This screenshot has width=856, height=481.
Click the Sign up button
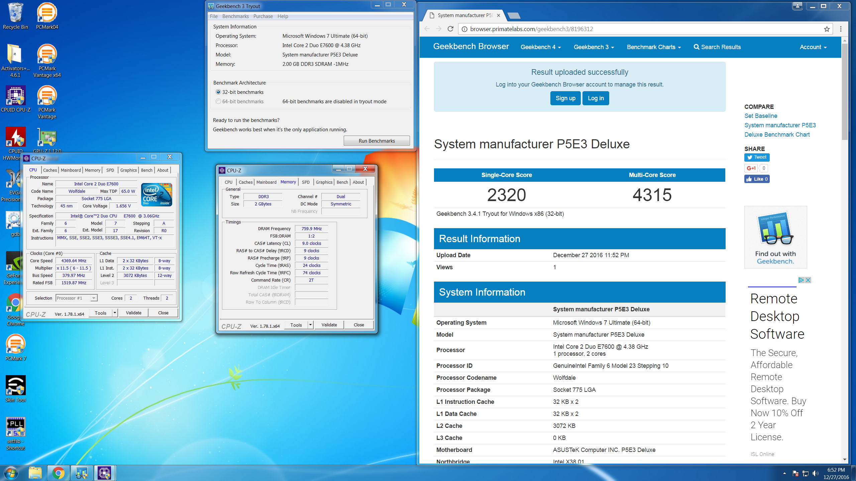pos(565,98)
